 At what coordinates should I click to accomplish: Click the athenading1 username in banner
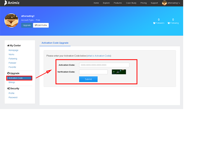pos(28,16)
